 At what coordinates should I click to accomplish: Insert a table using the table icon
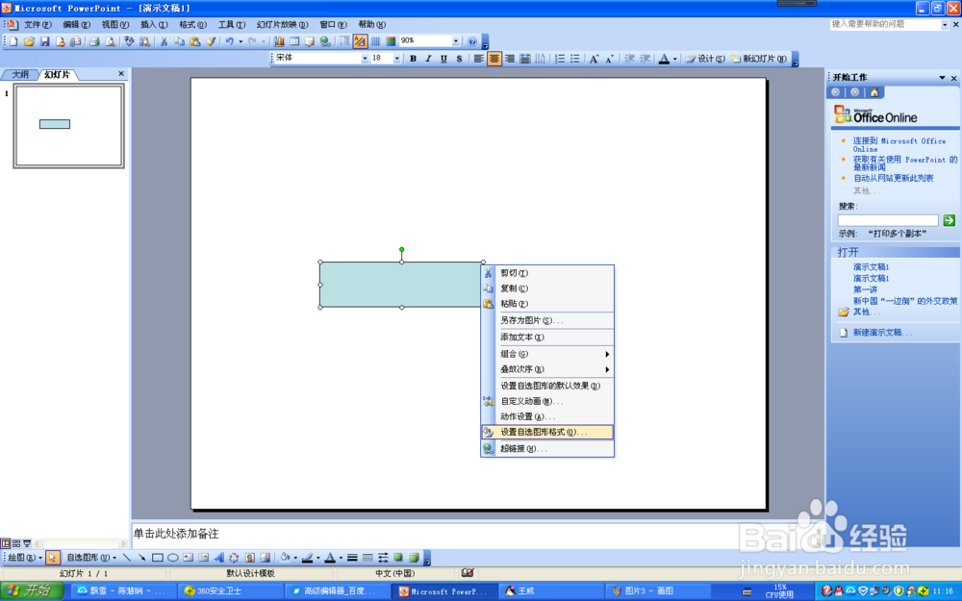coord(294,41)
